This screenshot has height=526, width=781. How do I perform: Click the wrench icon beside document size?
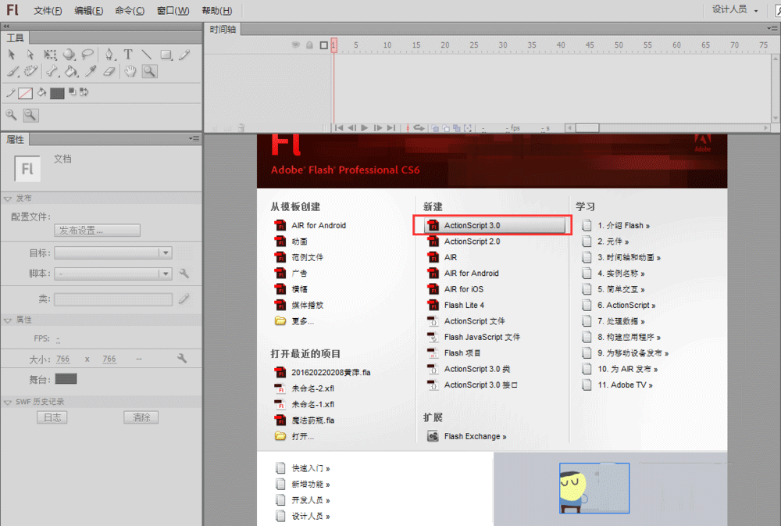(182, 358)
